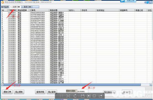Select the order row numbered 33
The width and height of the screenshot is (153, 100).
[x=77, y=77]
